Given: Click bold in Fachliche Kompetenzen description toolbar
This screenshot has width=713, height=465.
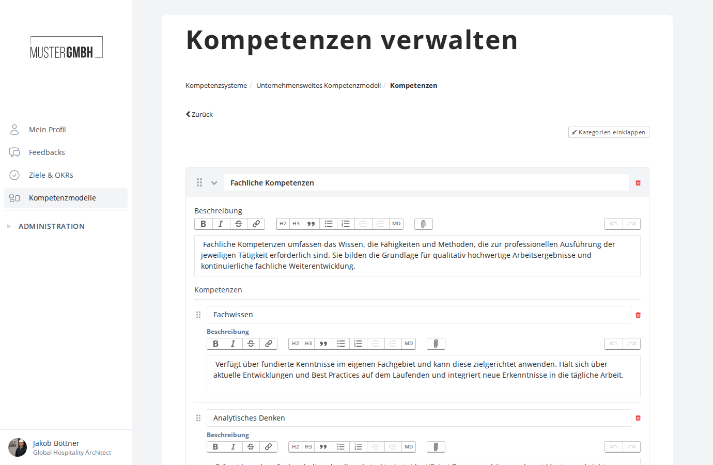Looking at the screenshot, I should [x=204, y=224].
